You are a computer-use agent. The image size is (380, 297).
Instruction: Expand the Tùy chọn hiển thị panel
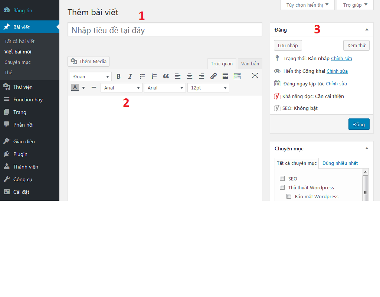tap(307, 5)
